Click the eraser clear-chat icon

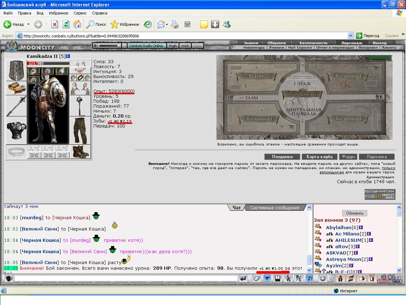[x=256, y=279]
